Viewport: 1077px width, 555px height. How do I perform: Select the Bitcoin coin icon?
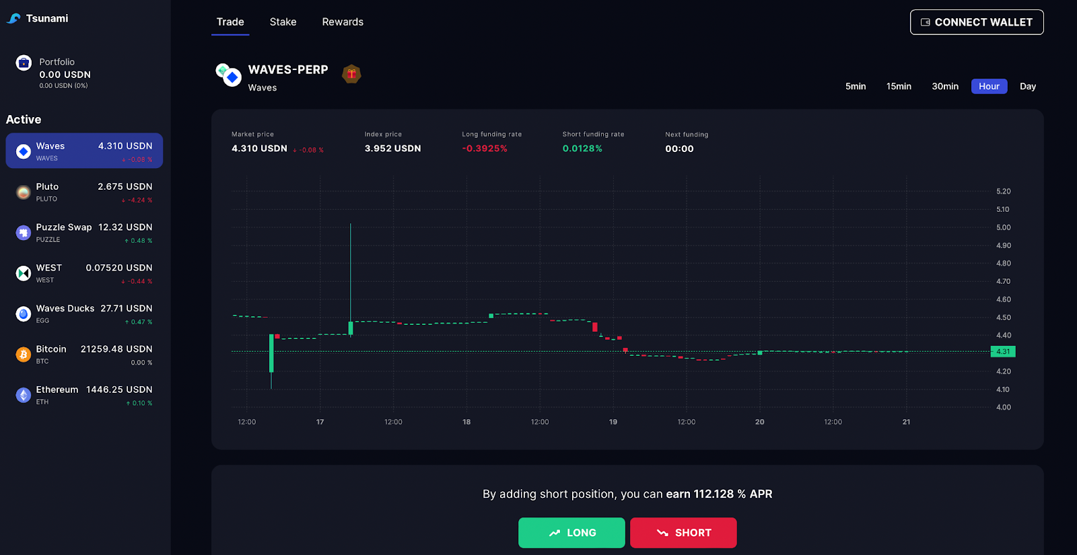24,355
